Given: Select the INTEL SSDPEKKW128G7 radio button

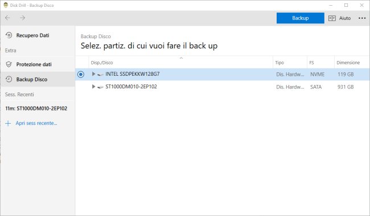Looking at the screenshot, I should 81,74.
